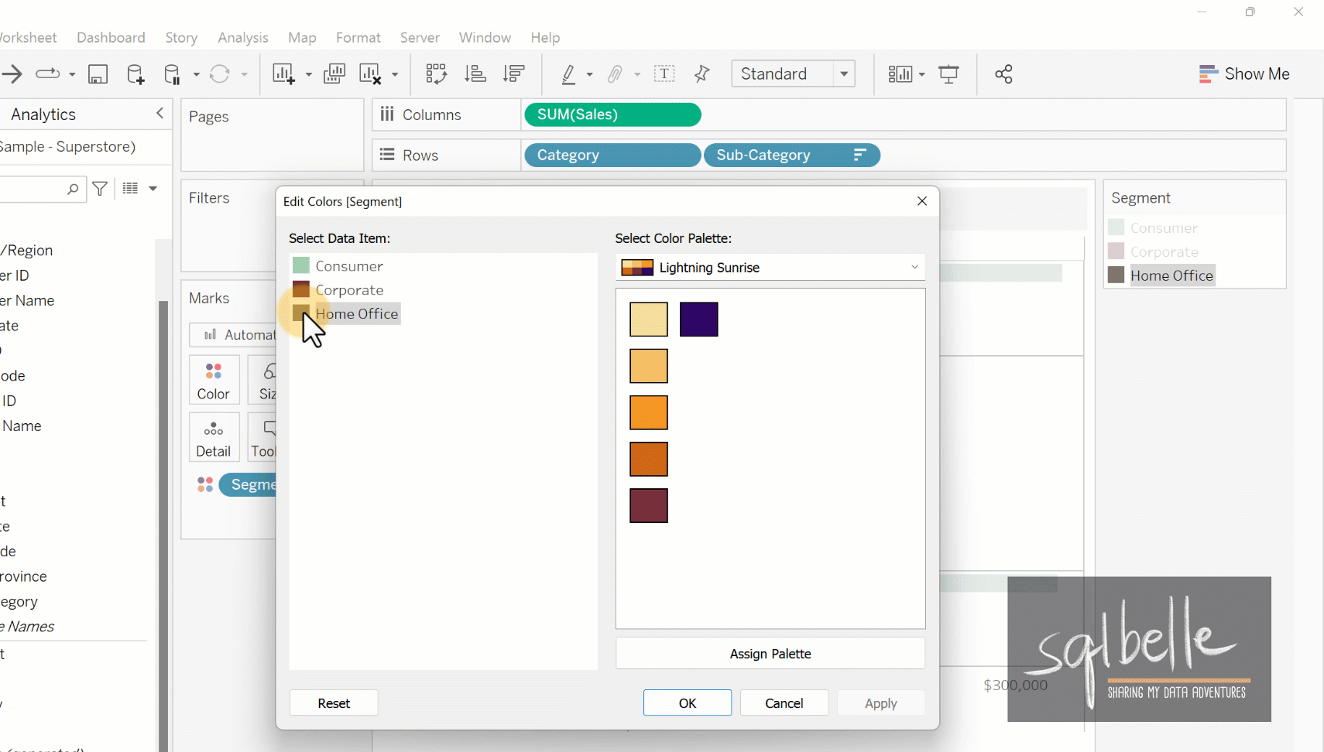This screenshot has width=1324, height=752.
Task: Open the Window menu
Action: tap(485, 37)
